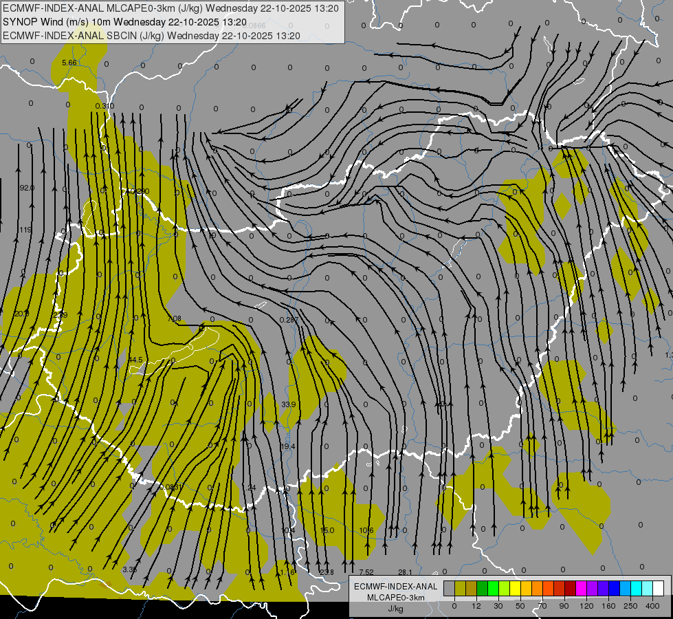
Task: Click the legend tick label '12'
Action: (x=476, y=606)
